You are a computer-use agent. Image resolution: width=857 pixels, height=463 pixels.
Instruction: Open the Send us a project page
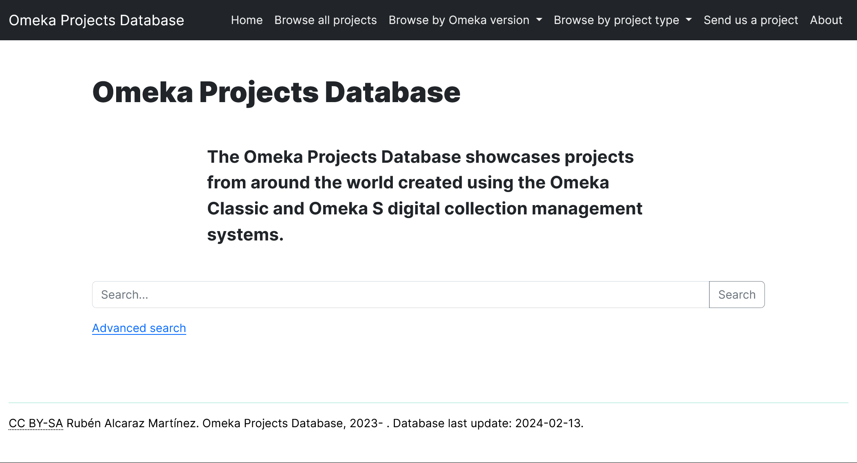751,20
